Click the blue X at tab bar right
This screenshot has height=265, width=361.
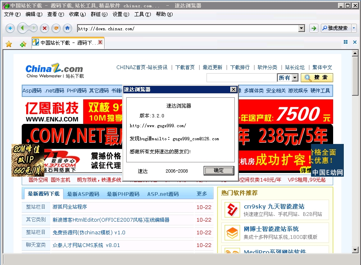(x=355, y=42)
